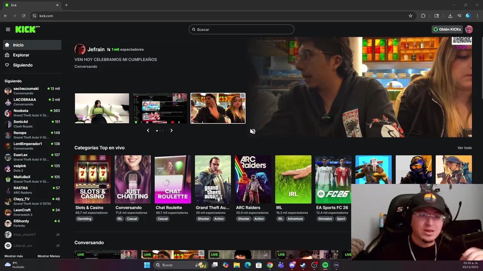Go to Inicio in sidebar

click(32, 45)
